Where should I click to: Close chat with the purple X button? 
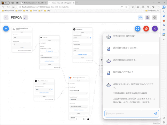(x=155, y=29)
